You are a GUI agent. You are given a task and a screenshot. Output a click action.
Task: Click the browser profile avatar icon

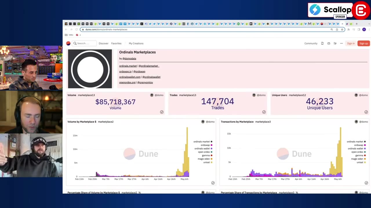[x=364, y=29]
